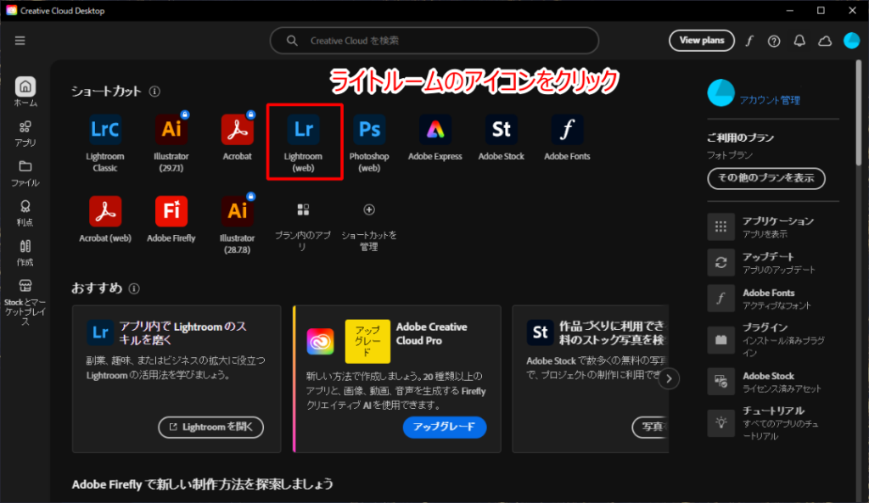This screenshot has width=869, height=503.
Task: Select the Adobe Stock recommendation card
Action: [591, 379]
